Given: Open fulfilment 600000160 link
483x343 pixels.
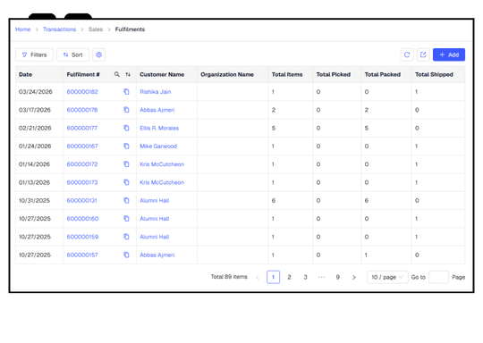Looking at the screenshot, I should coord(82,219).
